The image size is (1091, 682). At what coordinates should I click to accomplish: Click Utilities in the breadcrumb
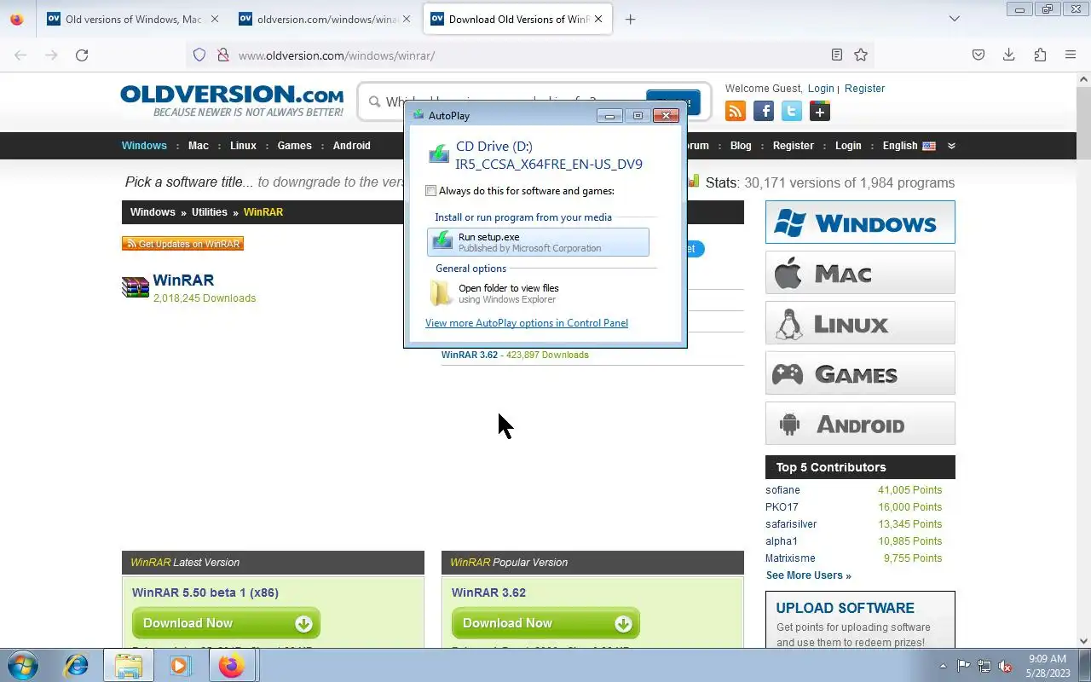click(210, 212)
